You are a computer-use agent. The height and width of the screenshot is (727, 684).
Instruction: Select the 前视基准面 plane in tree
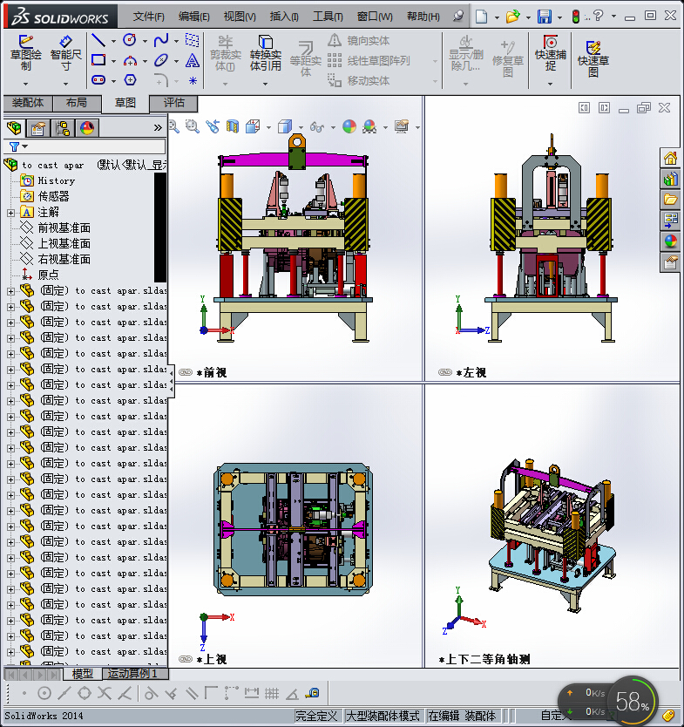tap(55, 228)
